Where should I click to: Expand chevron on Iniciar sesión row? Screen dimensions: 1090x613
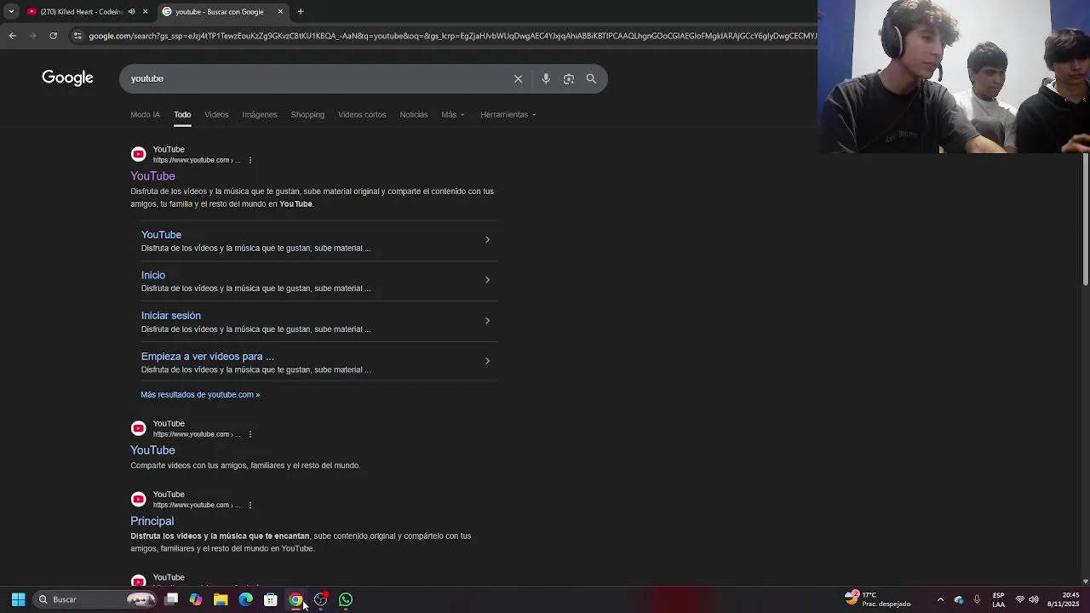click(x=487, y=320)
